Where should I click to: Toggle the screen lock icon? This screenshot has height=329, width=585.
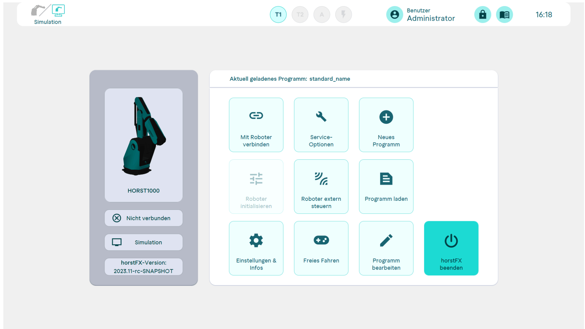(x=483, y=14)
